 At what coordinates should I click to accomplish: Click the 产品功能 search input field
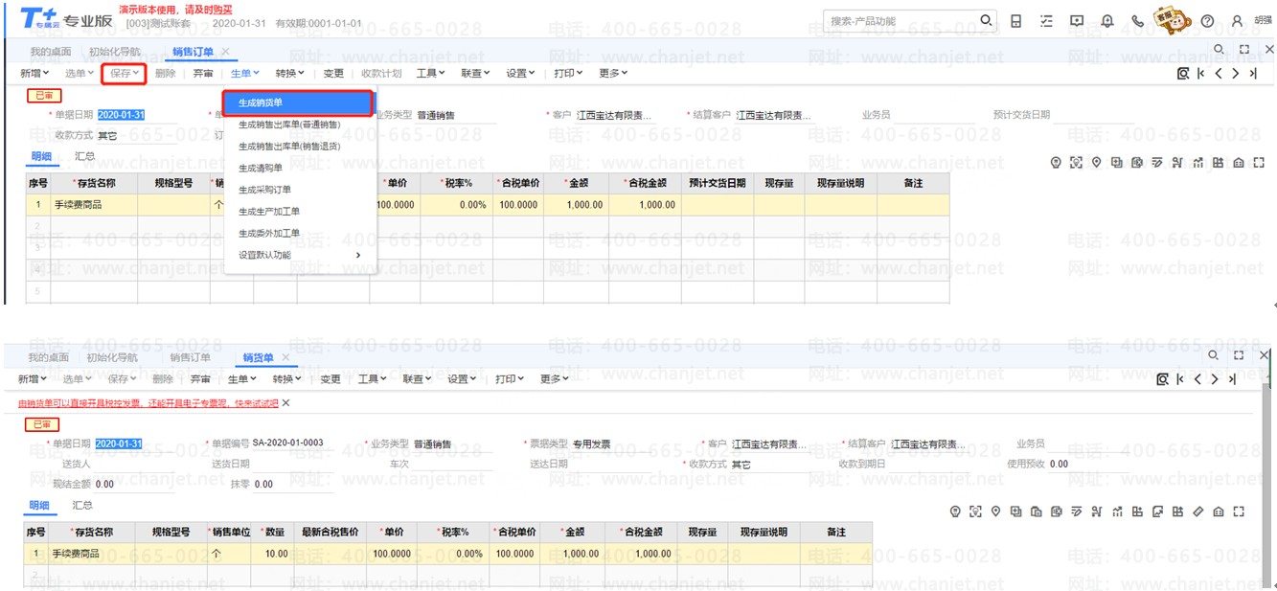[x=899, y=21]
